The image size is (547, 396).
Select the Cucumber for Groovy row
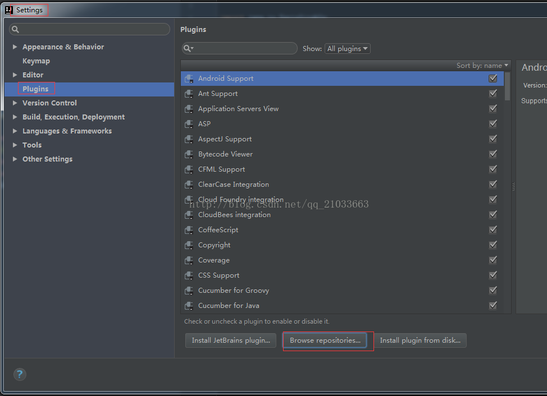pos(342,291)
